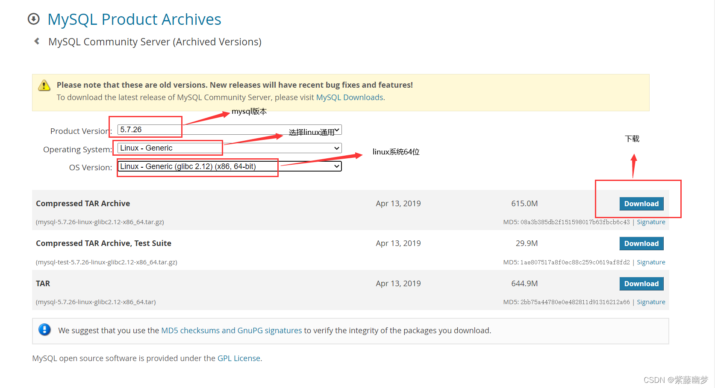Click the TAR row title
Screen dimensions: 715x388
(43, 284)
